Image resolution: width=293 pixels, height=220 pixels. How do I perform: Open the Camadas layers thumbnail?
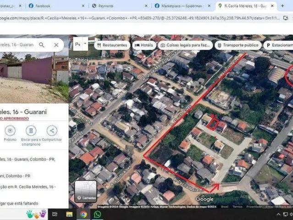coord(86,192)
